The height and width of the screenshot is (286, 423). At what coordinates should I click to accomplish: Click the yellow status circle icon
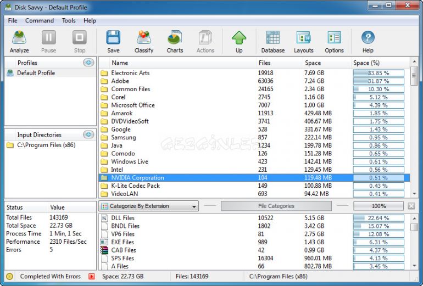9,276
